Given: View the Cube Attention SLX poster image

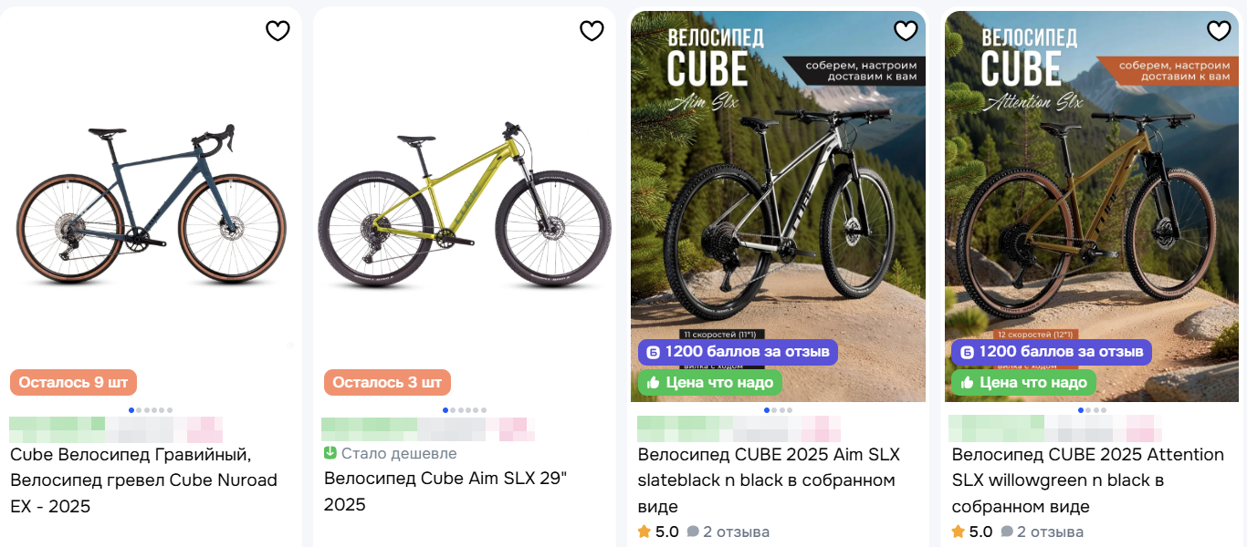Looking at the screenshot, I should point(1092,201).
